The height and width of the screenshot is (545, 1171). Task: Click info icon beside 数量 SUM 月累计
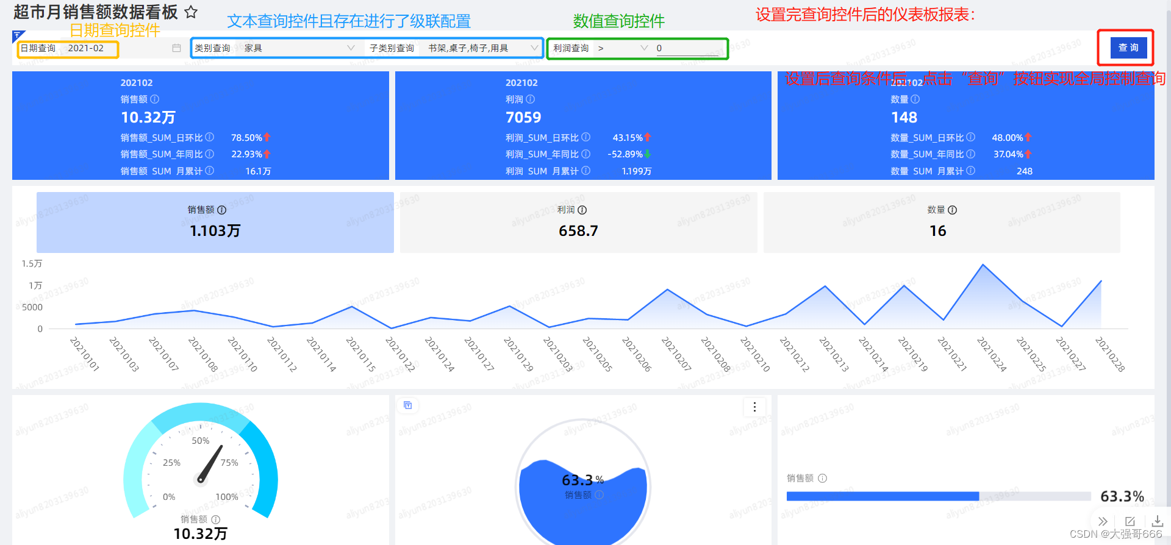971,171
